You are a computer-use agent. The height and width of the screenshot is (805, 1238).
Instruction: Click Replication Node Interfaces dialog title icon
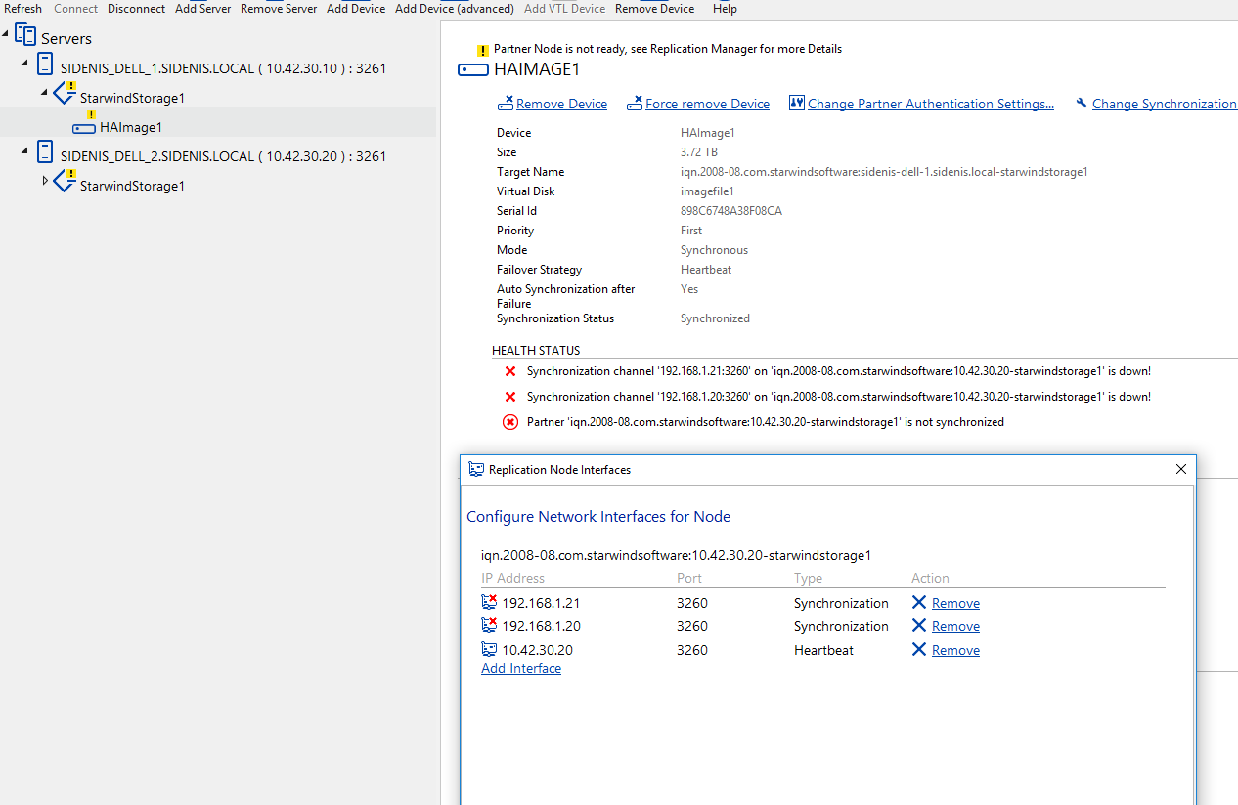476,469
